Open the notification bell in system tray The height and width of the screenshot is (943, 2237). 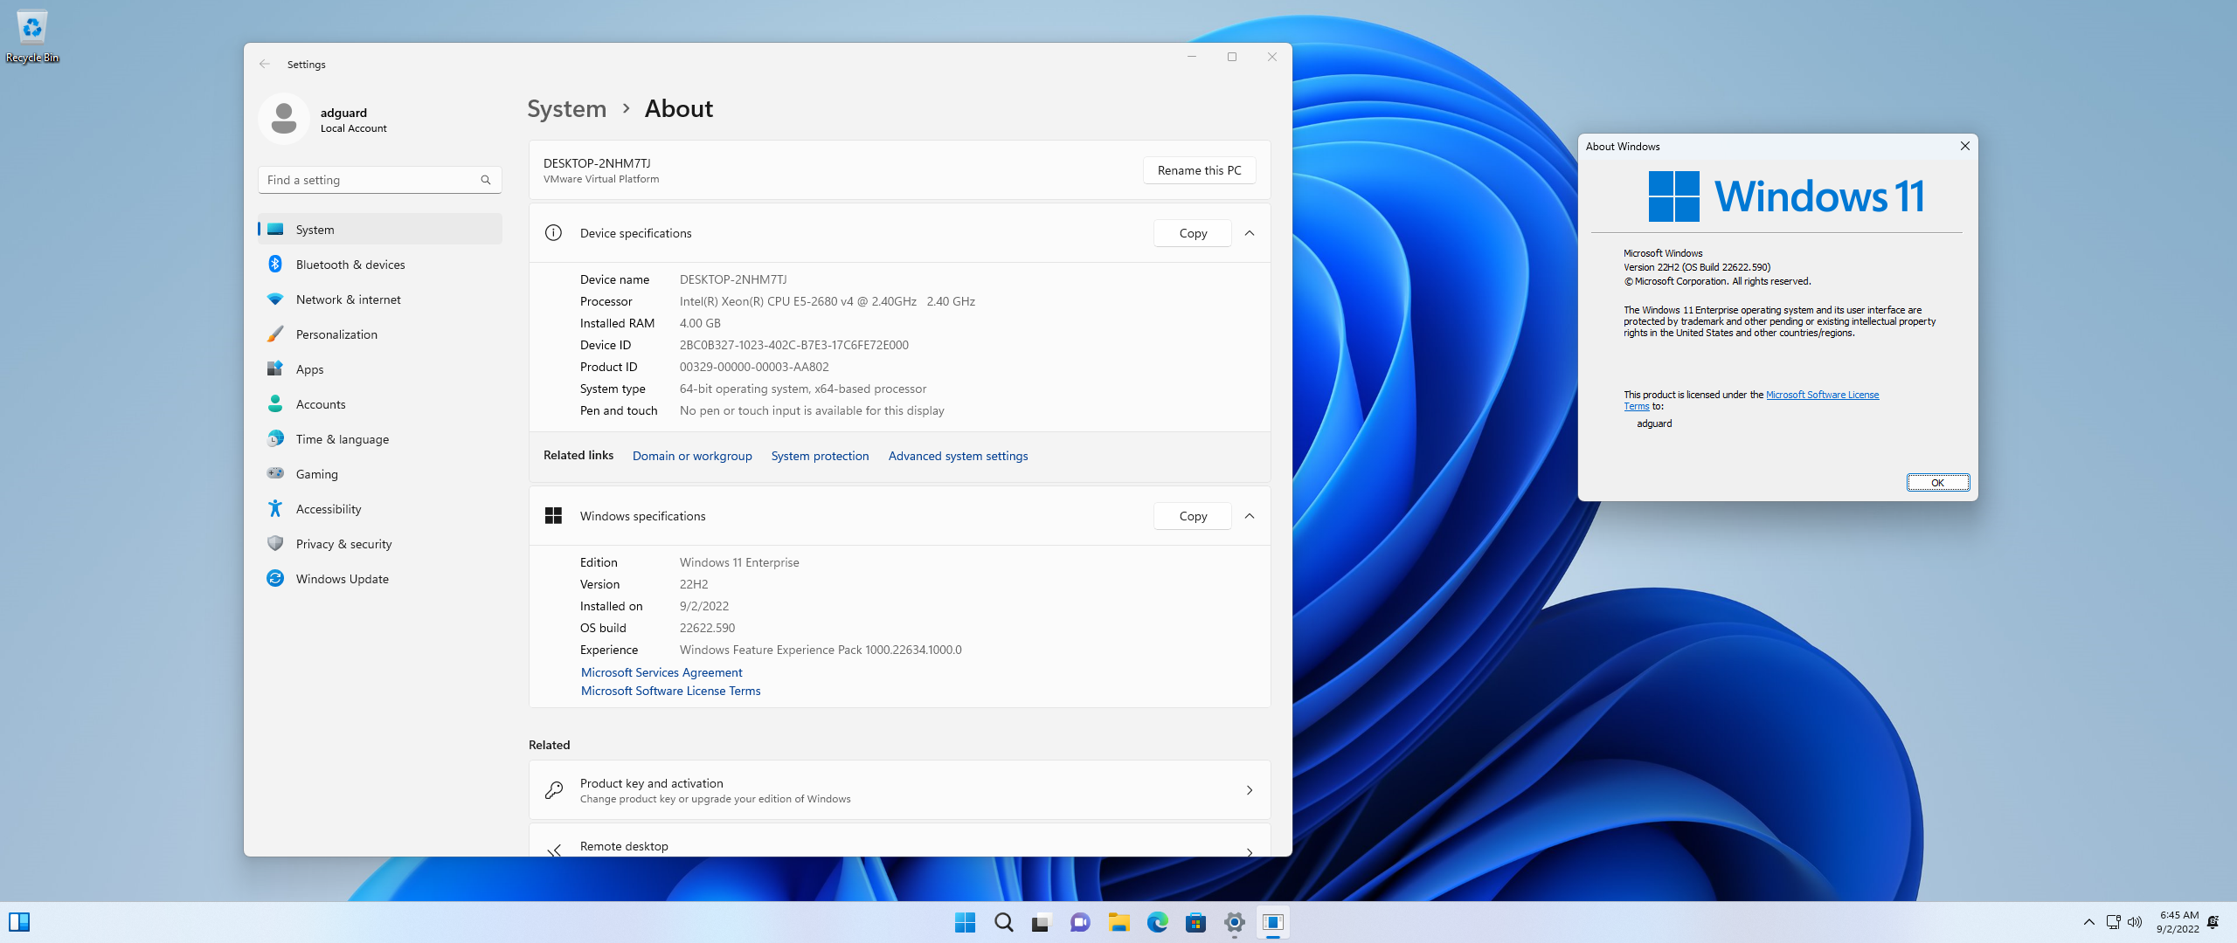pos(2213,922)
